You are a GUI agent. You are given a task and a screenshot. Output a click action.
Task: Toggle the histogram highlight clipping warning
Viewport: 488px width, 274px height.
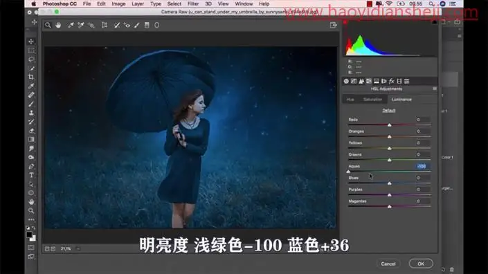pos(435,22)
